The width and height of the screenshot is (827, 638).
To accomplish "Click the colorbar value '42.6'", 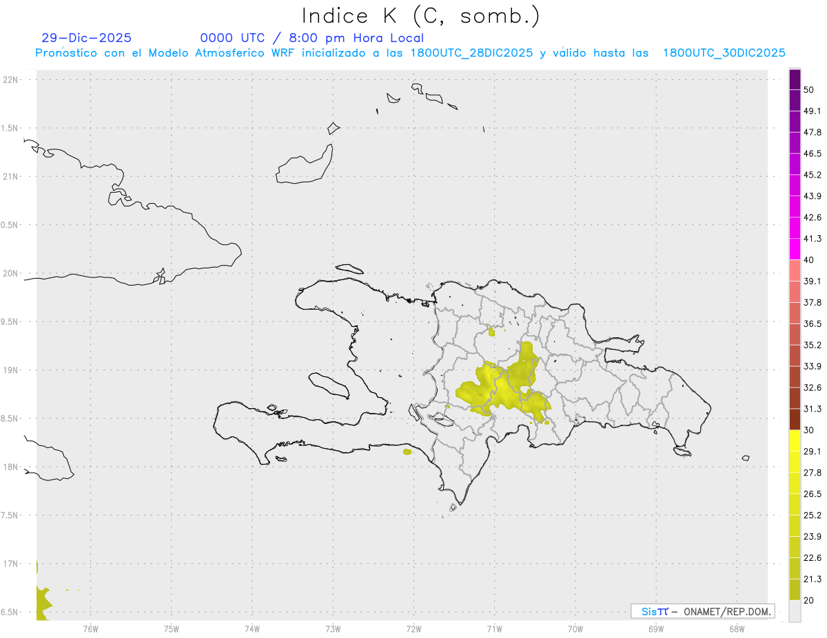I will tap(813, 217).
